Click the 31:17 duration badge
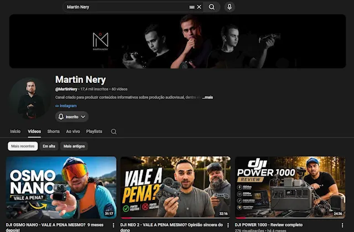354x232 pixels. 109,214
